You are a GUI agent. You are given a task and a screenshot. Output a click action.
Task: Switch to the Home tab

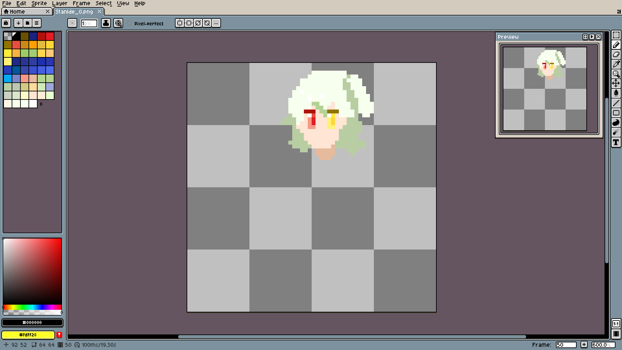coord(17,12)
